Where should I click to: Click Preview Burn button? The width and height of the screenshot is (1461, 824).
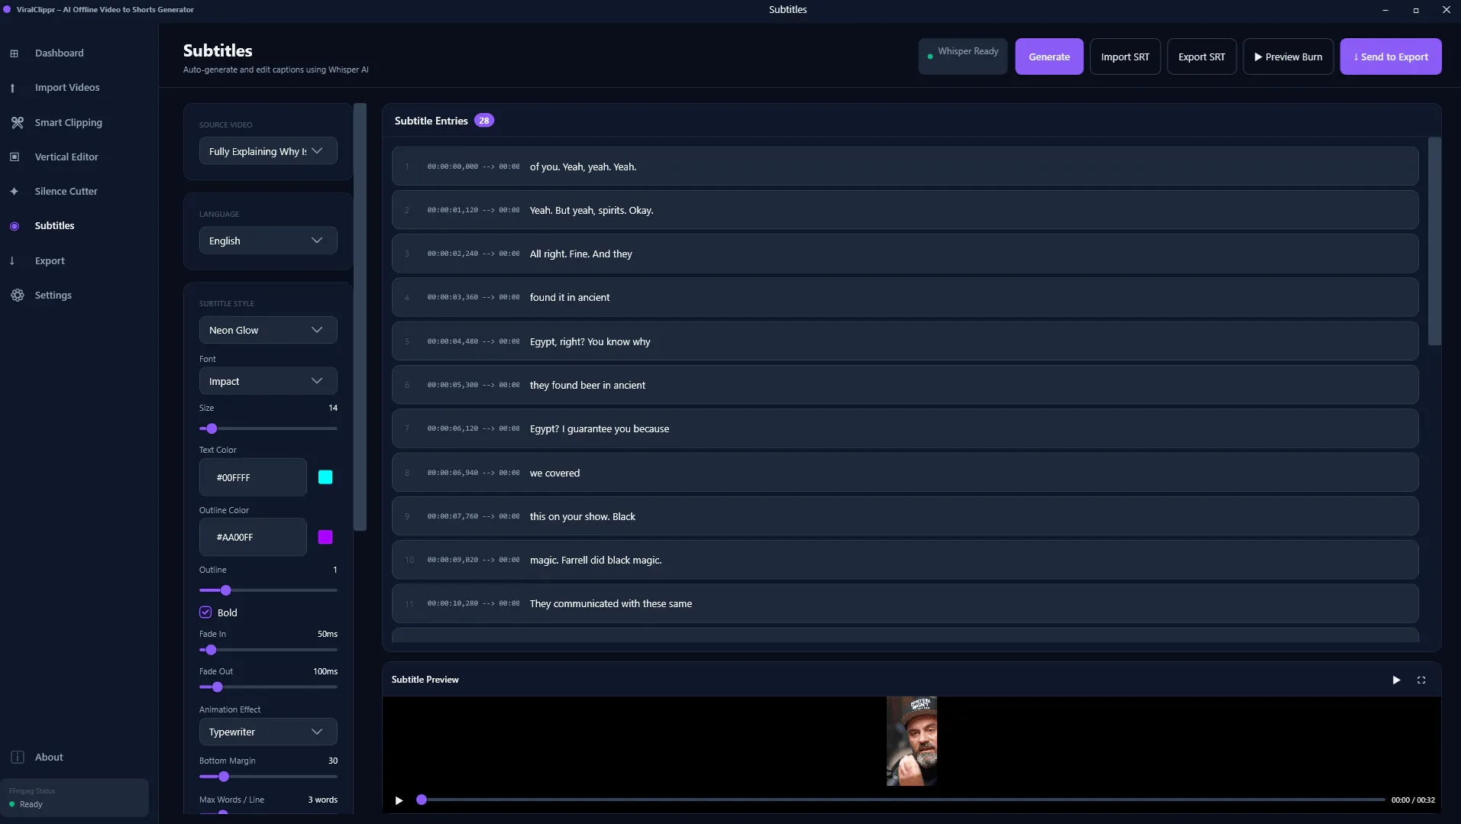point(1288,57)
